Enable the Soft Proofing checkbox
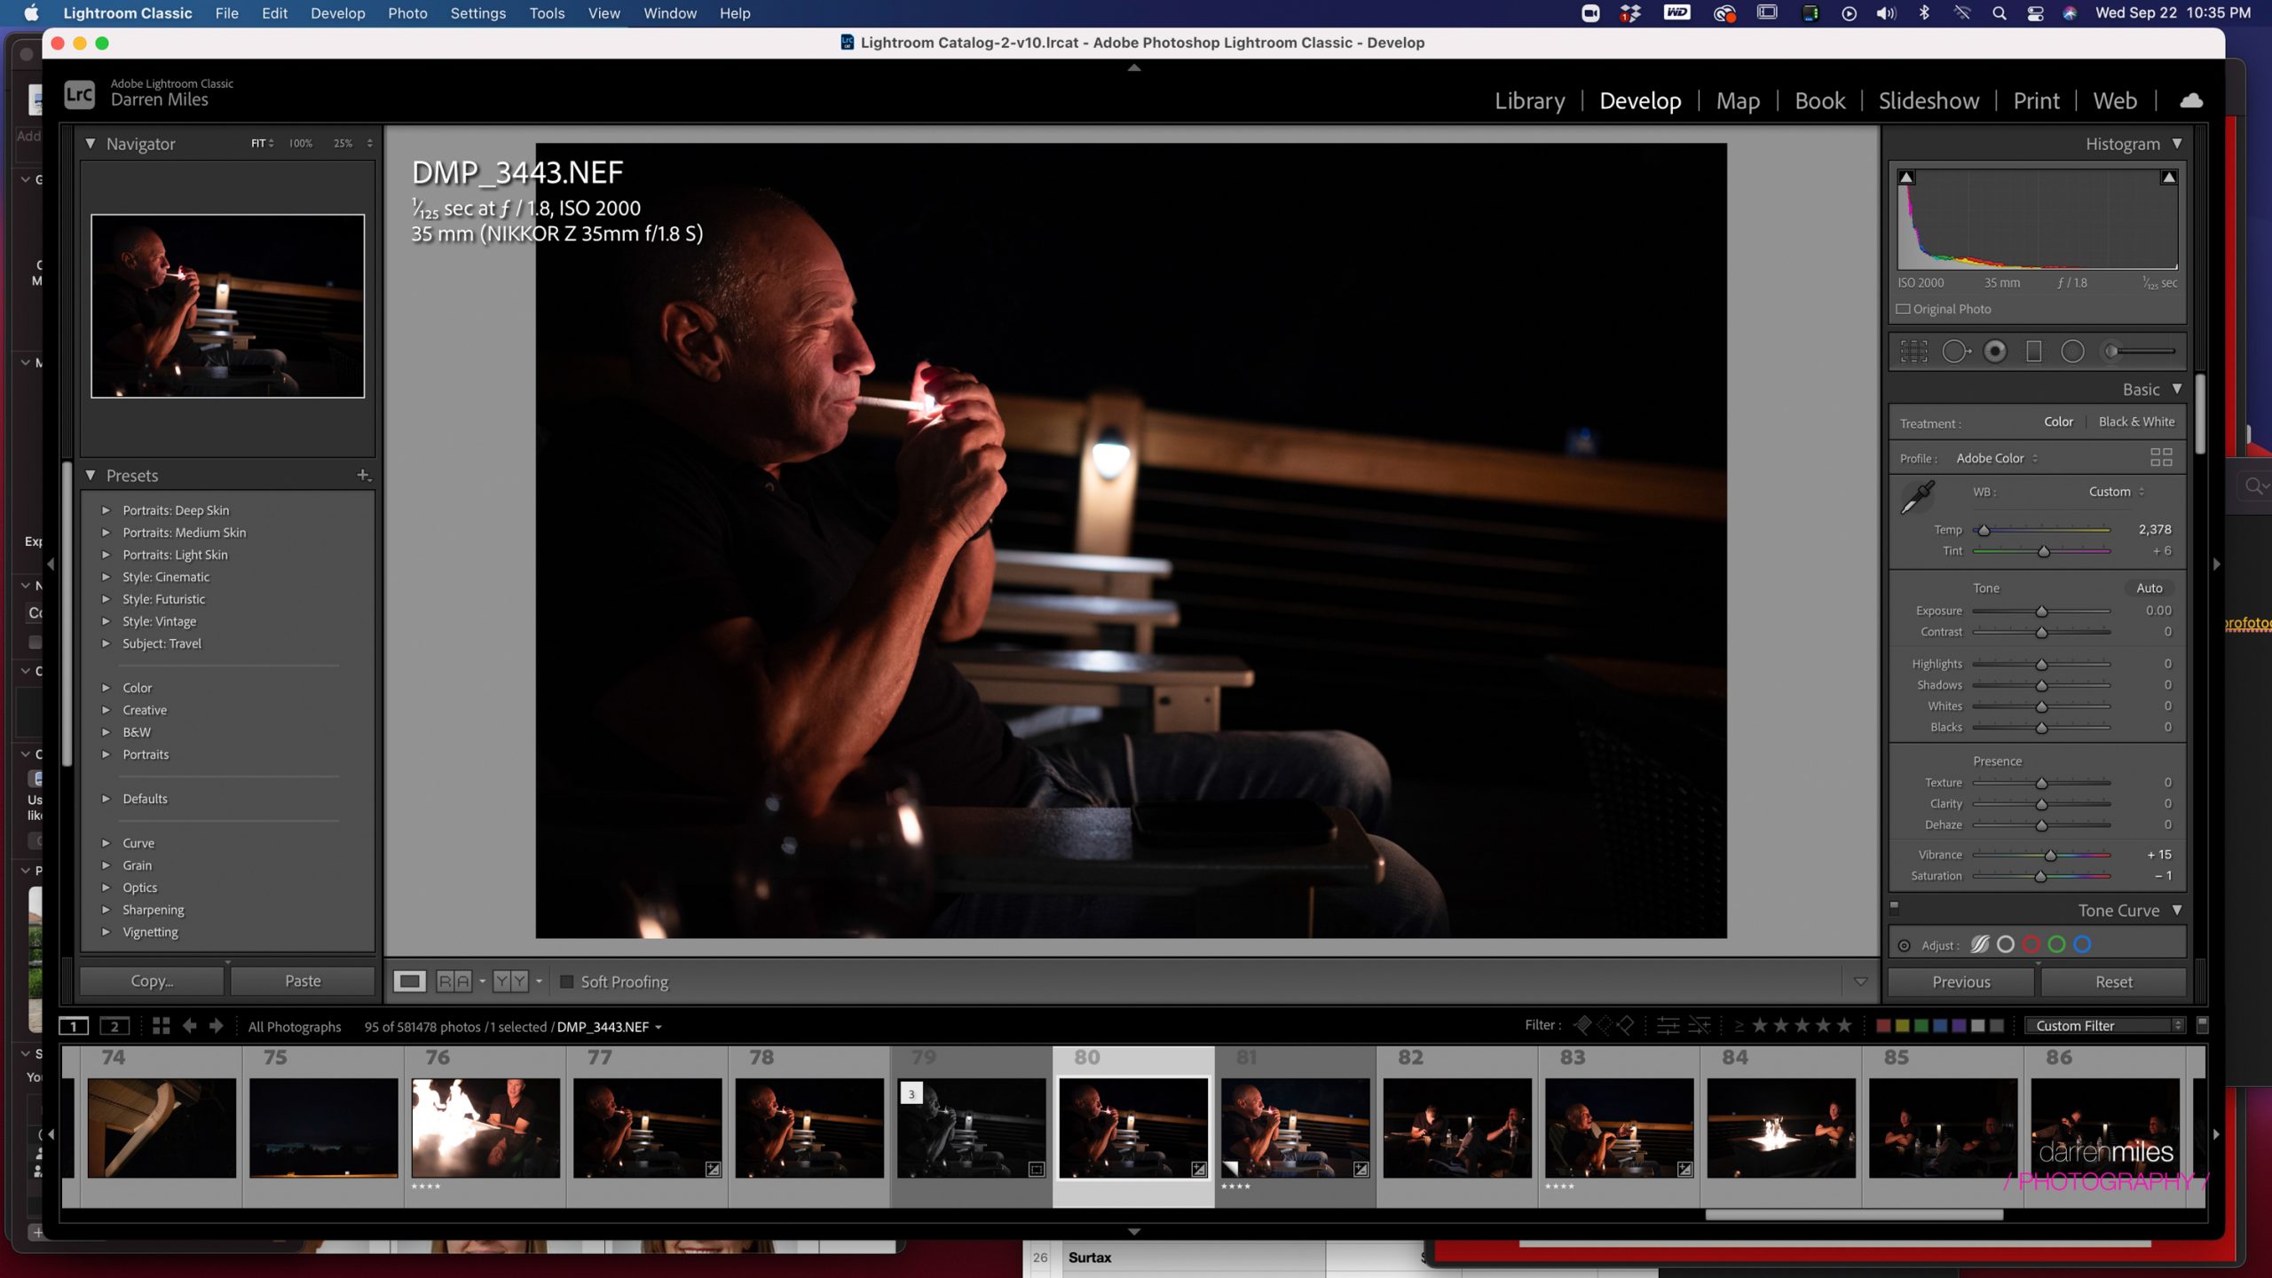The height and width of the screenshot is (1278, 2272). (x=566, y=982)
